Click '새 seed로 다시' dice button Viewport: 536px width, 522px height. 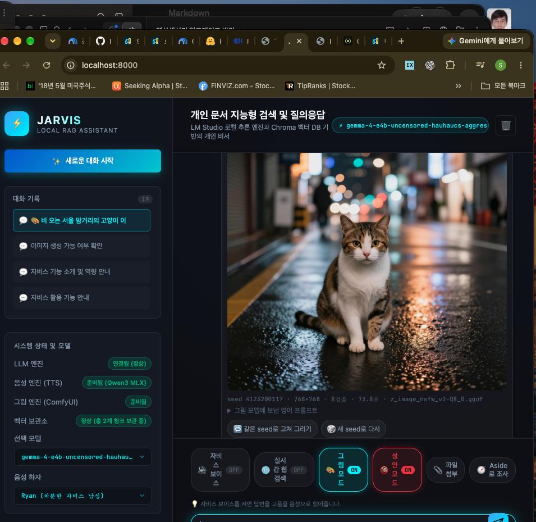click(x=354, y=429)
